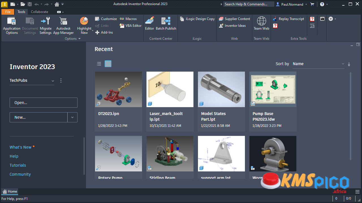Open the Help link in sidebar
The height and width of the screenshot is (203, 362).
pyautogui.click(x=14, y=156)
